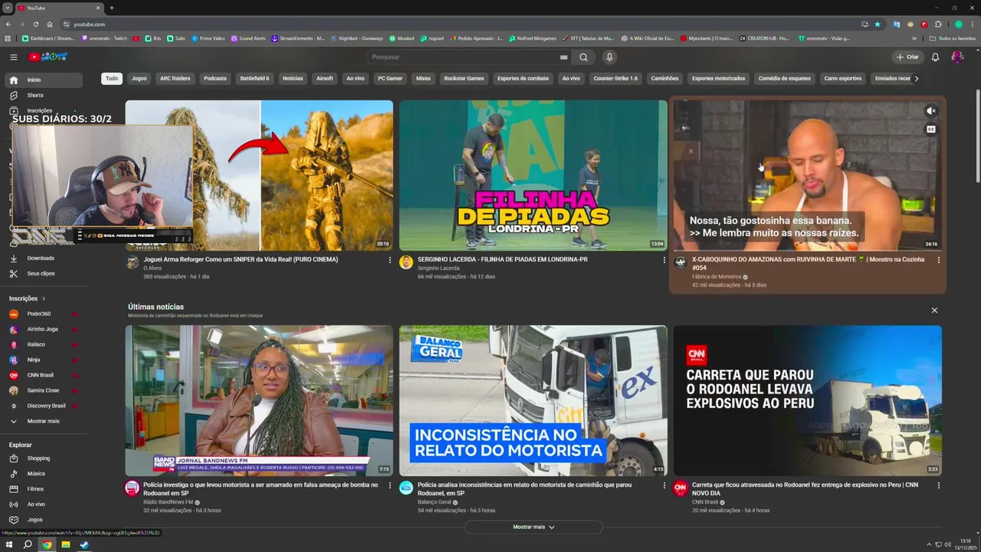
Task: Open the Sound Alerts bookmark
Action: [248, 38]
